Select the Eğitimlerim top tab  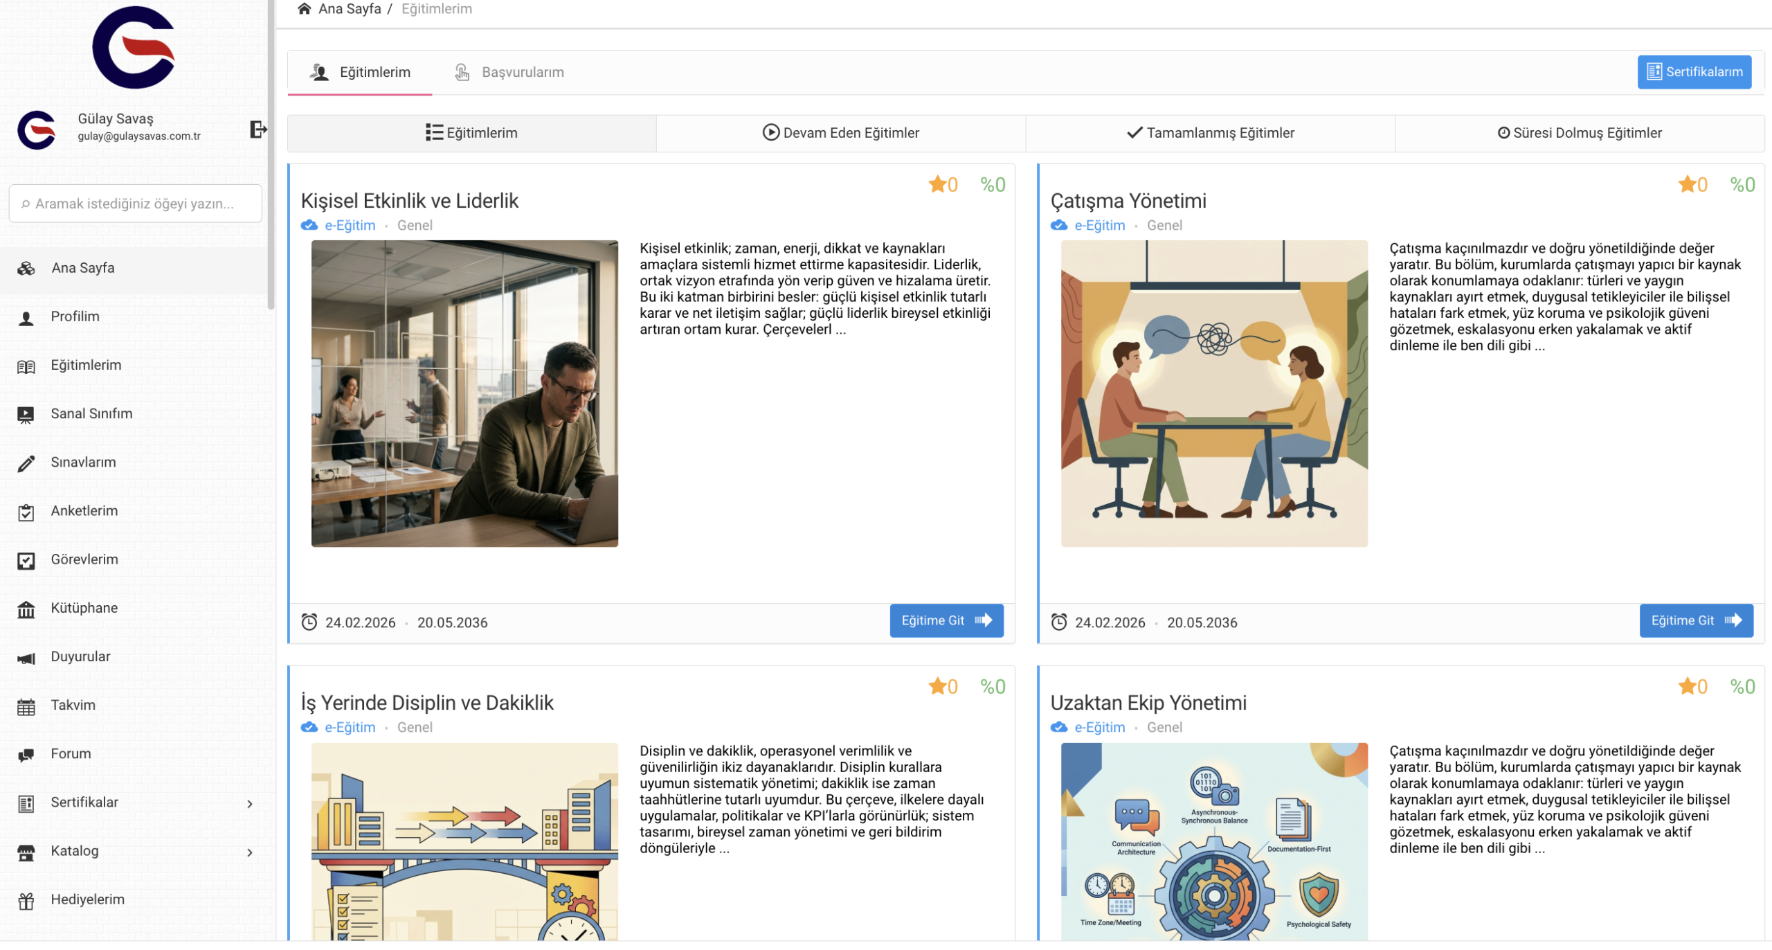(360, 72)
